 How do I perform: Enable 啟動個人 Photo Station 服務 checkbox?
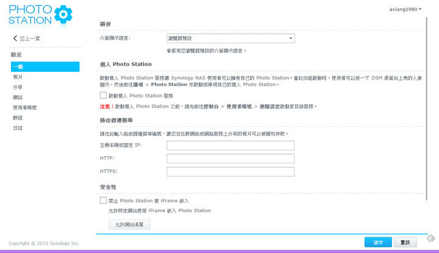103,96
